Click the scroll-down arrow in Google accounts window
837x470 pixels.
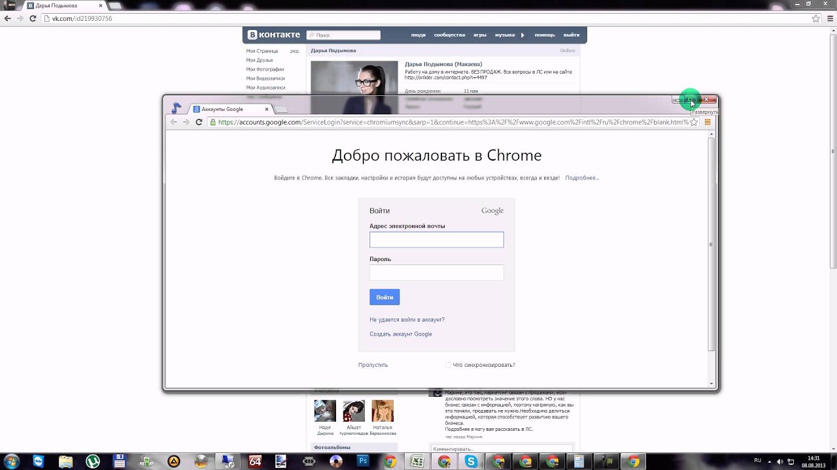[711, 383]
